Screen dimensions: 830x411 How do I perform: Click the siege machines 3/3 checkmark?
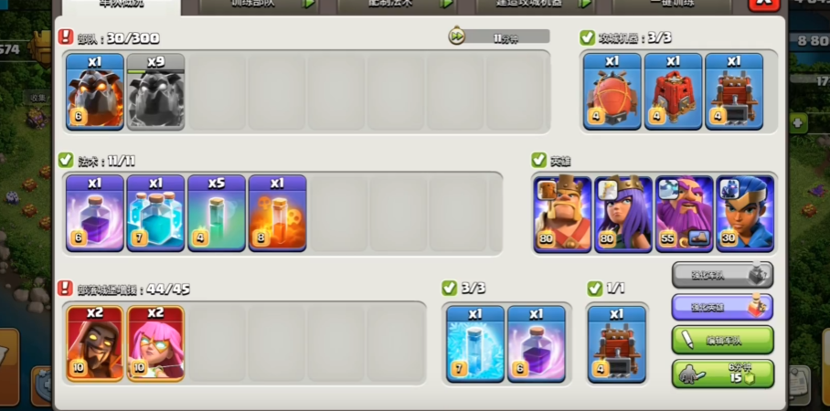588,37
